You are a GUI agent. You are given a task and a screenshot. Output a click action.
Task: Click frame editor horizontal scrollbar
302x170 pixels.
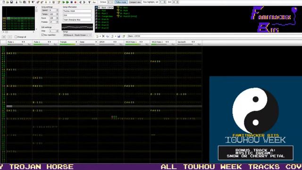18,32
